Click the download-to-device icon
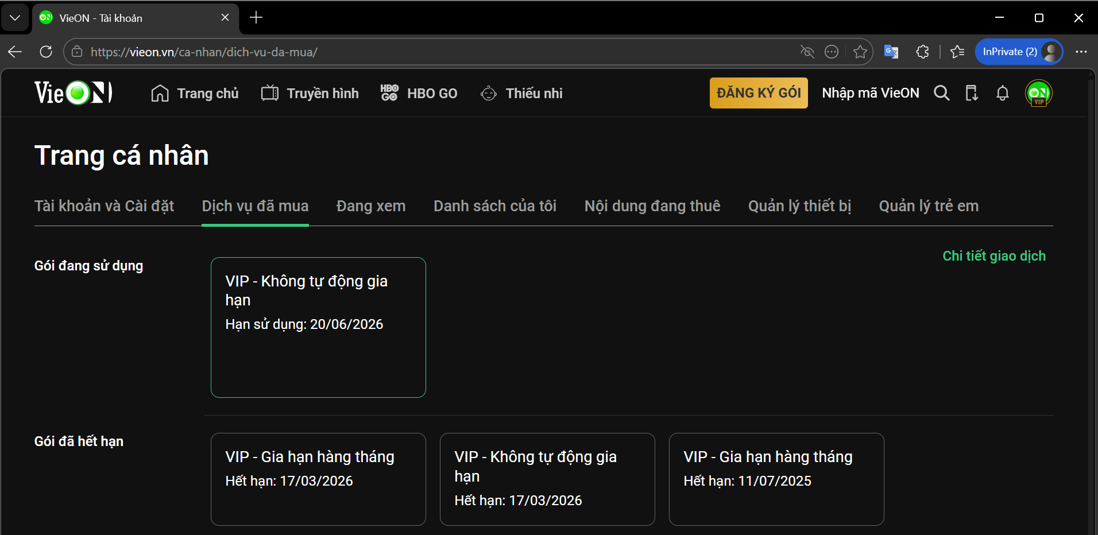This screenshot has height=535, width=1098. [x=972, y=93]
